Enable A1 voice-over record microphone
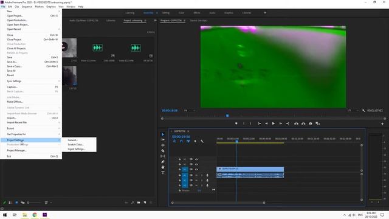Screen dimensions: 389x219 pyautogui.click(x=207, y=175)
